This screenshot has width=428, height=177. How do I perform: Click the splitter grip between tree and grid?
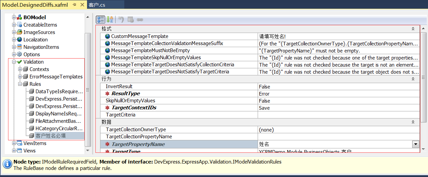[93, 83]
